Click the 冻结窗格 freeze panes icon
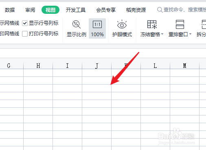The height and width of the screenshot is (150, 206). pyautogui.click(x=152, y=24)
